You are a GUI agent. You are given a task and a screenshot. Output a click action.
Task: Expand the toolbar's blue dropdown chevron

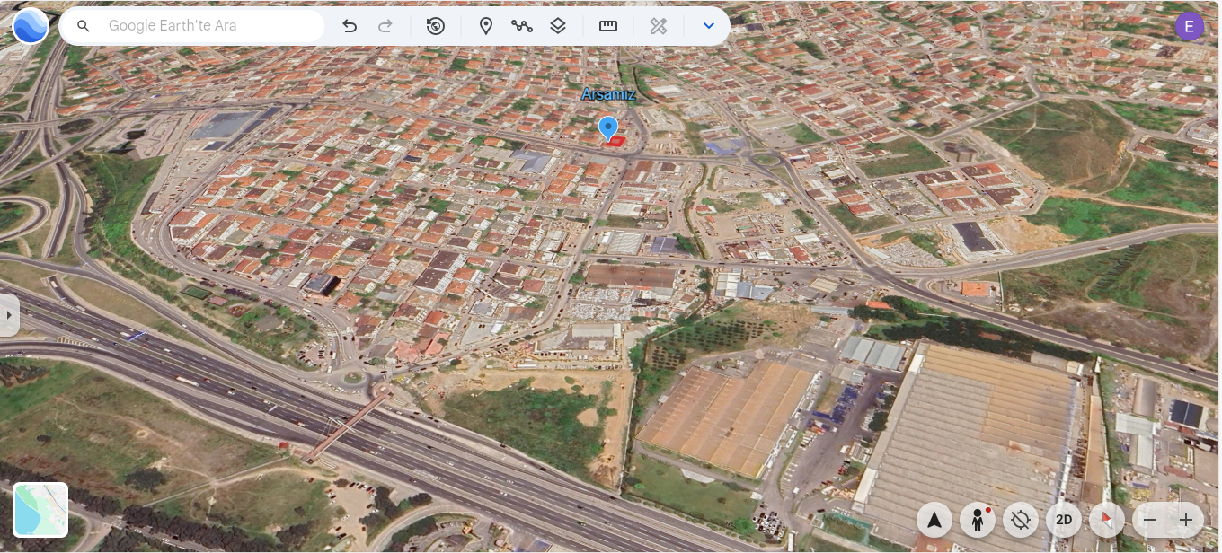709,26
